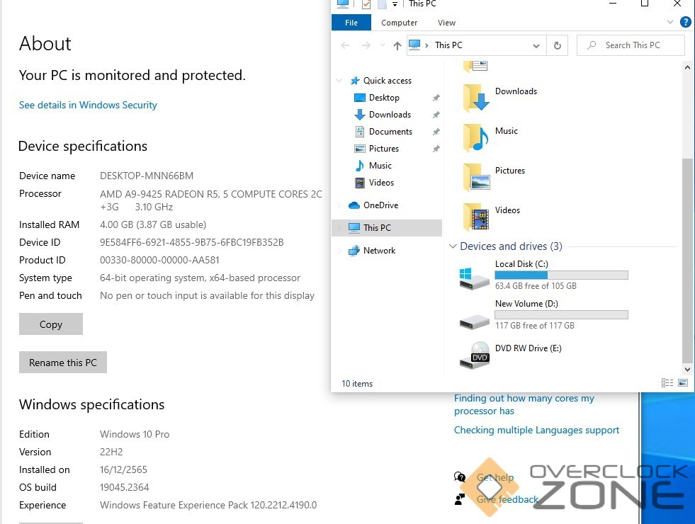The height and width of the screenshot is (524, 695).
Task: Click the OS build value 19045.2364
Action: click(125, 487)
